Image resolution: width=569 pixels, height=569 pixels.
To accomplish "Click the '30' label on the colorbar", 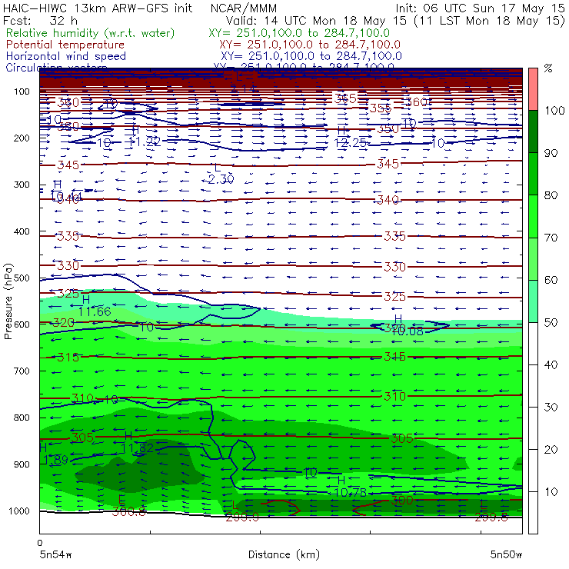I will pos(551,407).
